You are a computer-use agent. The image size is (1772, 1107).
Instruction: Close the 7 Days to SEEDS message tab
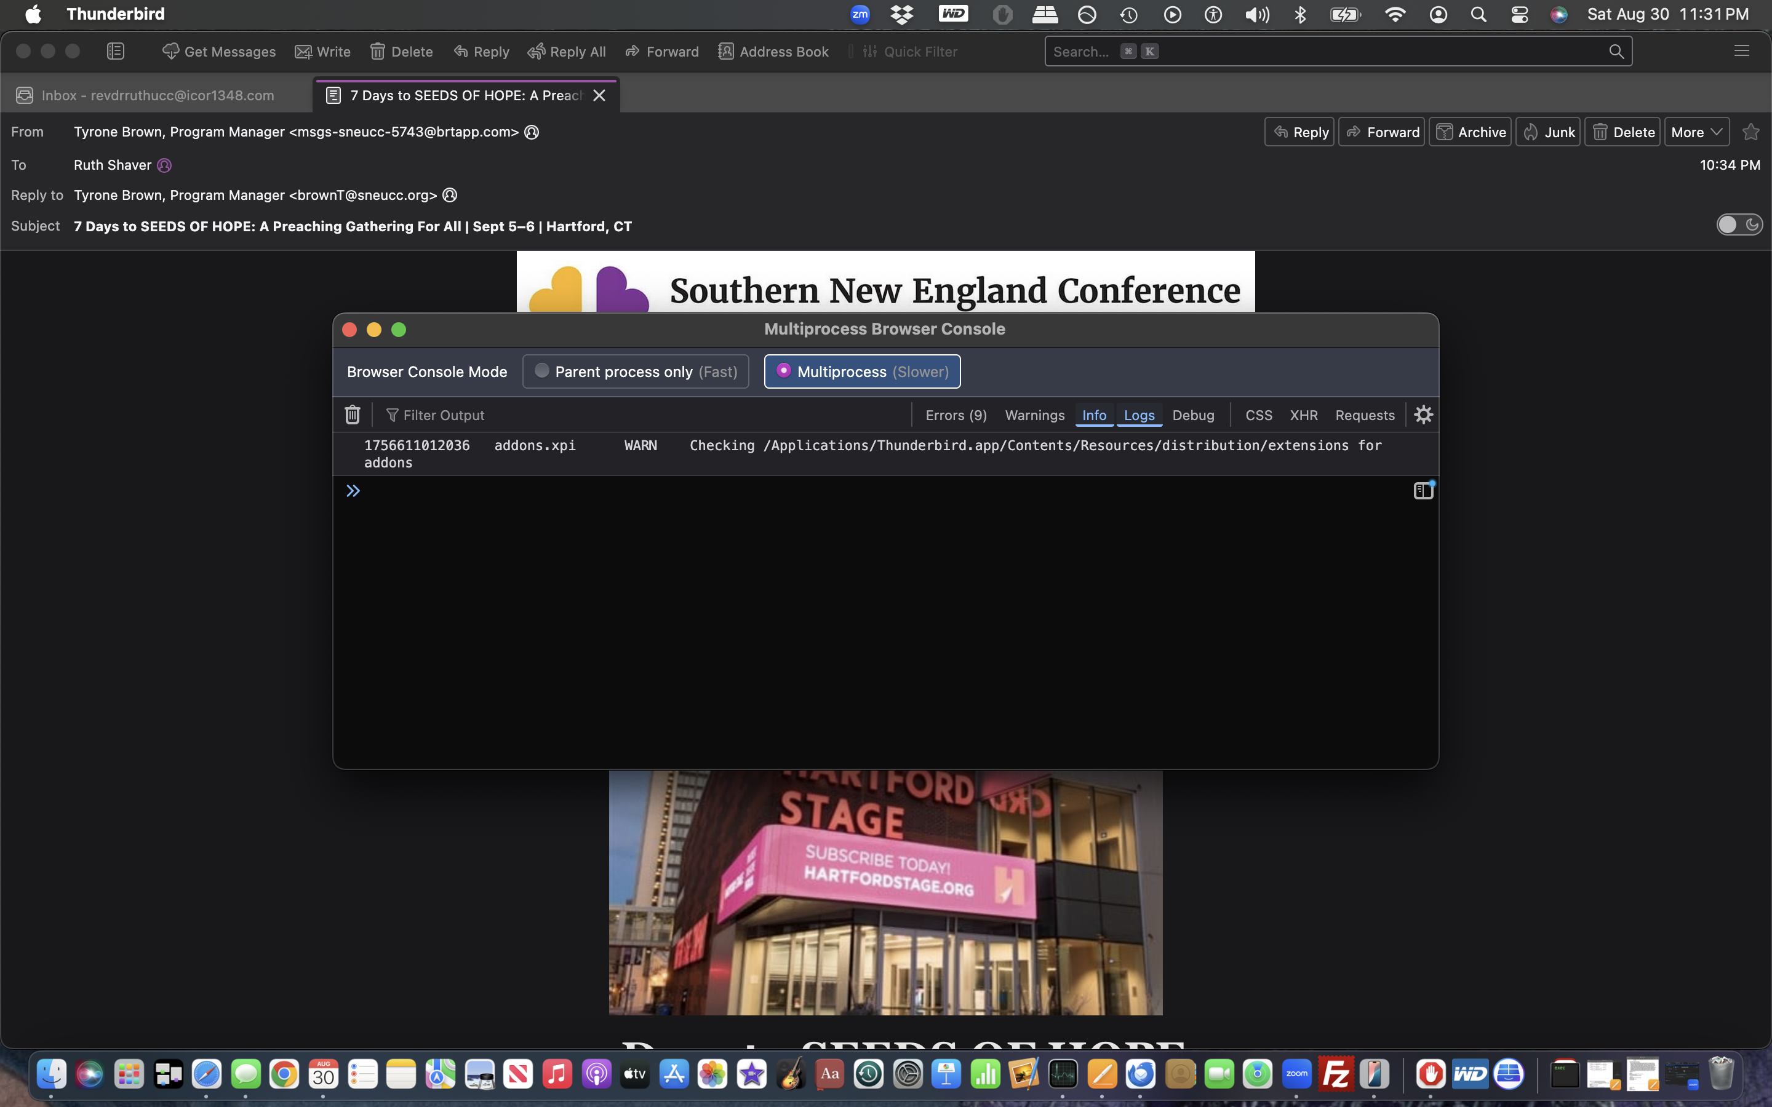click(x=599, y=95)
